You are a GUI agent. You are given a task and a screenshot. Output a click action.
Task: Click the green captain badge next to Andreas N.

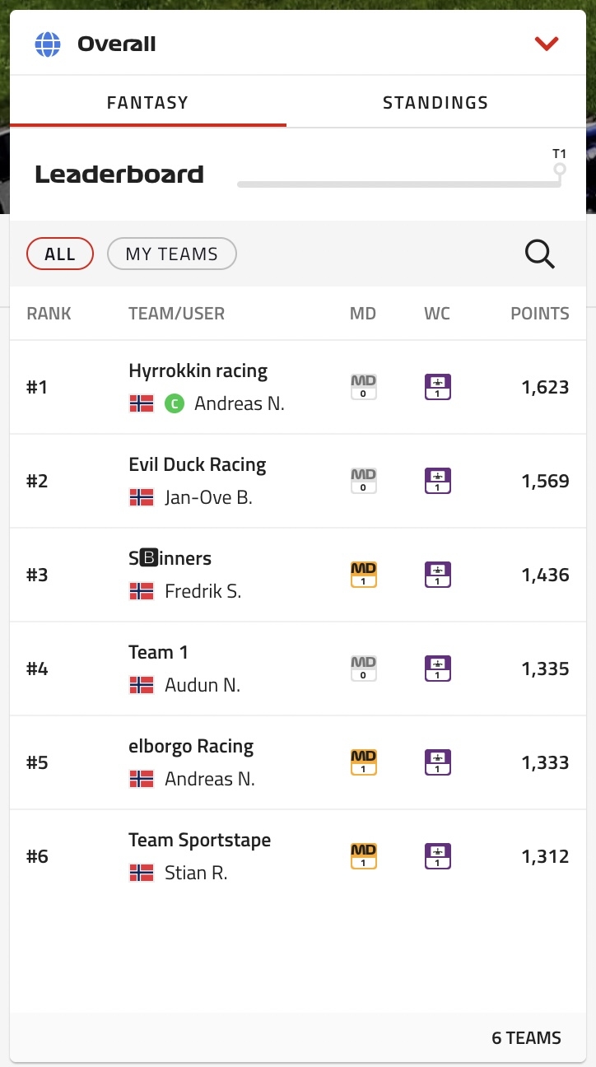174,404
